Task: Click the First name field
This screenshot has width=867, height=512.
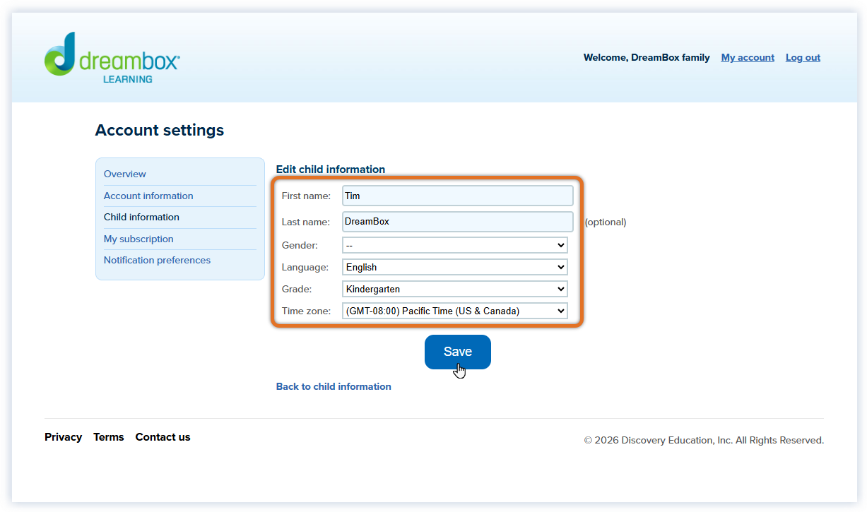Action: [457, 196]
